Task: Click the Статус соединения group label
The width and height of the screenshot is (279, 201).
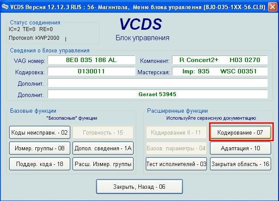Action: (x=35, y=22)
